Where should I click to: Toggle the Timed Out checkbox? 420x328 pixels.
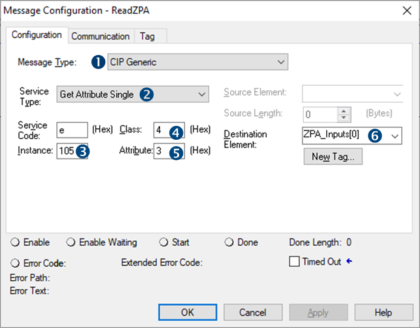click(294, 261)
